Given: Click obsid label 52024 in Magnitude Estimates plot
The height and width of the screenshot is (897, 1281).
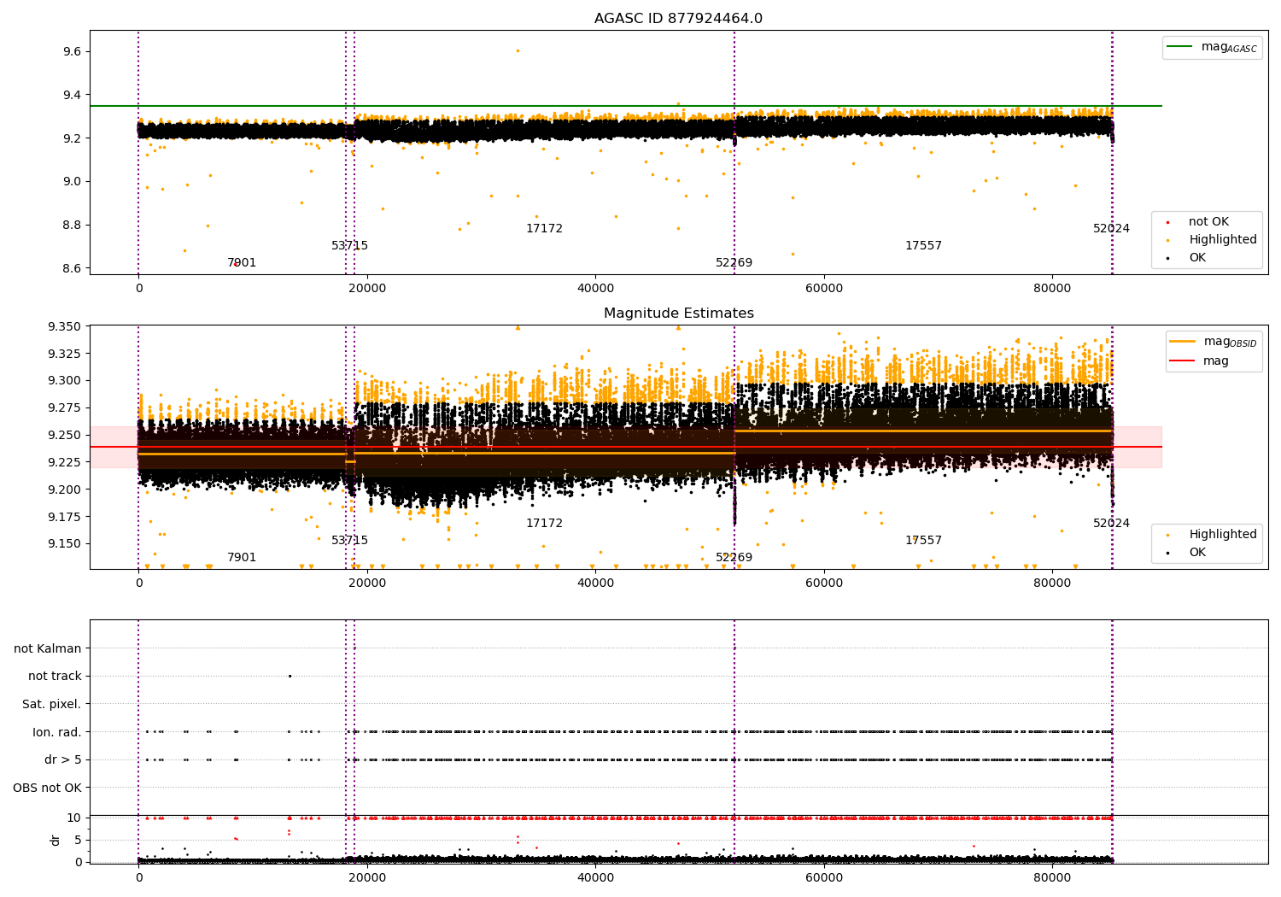Looking at the screenshot, I should [1111, 524].
